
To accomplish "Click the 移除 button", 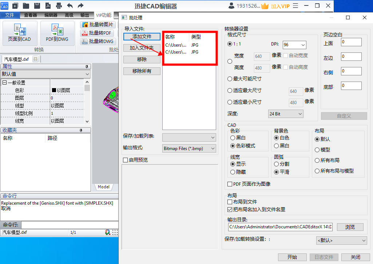I will pyautogui.click(x=142, y=59).
